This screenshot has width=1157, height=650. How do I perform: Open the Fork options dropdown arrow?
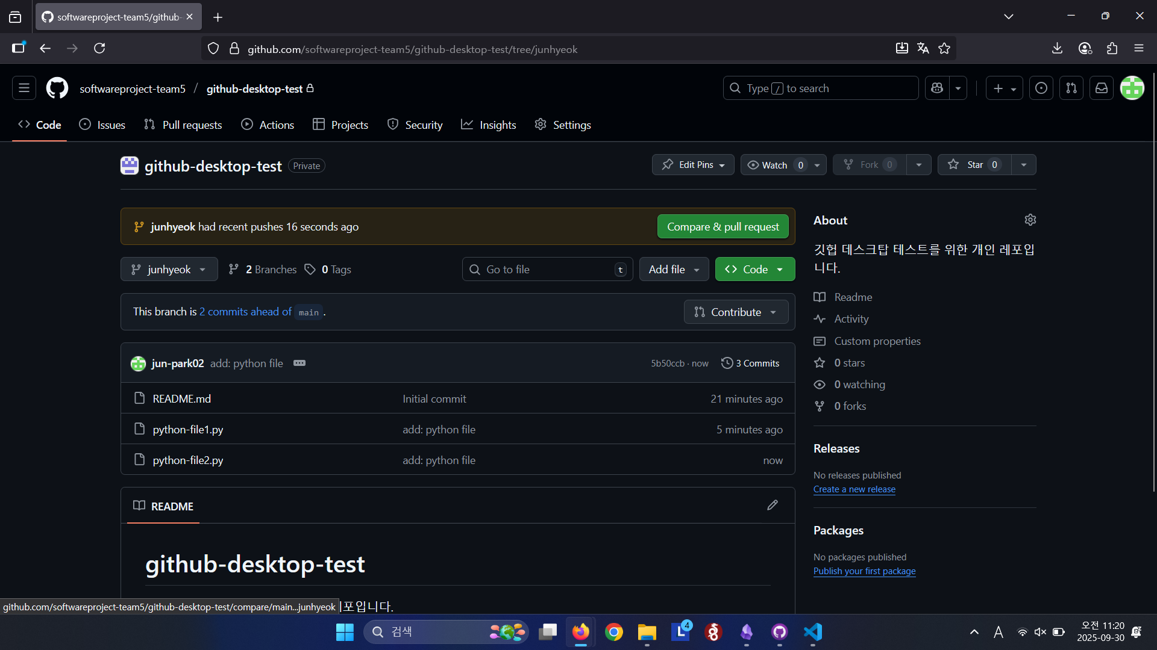click(919, 165)
